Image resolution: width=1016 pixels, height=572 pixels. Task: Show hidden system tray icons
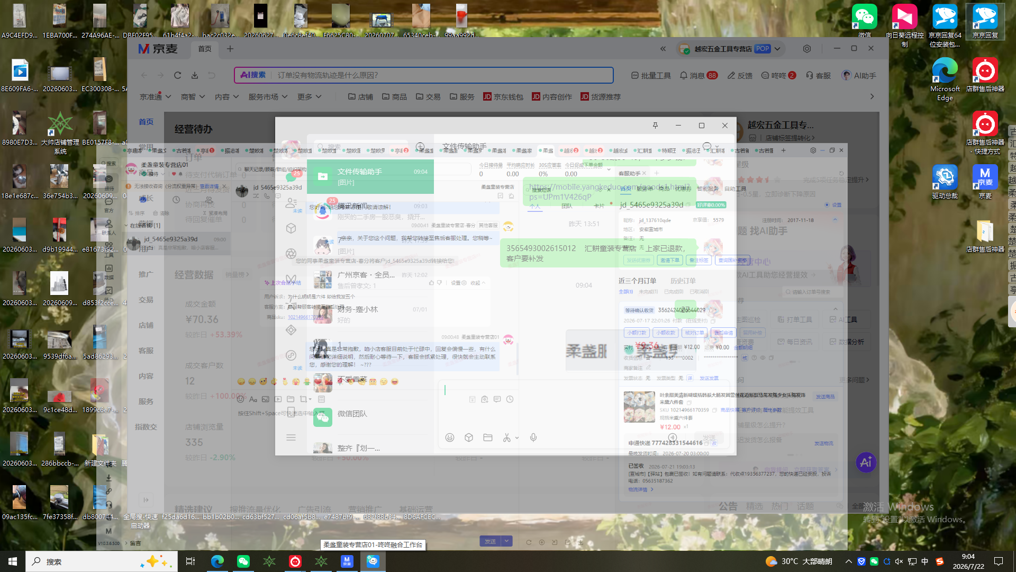point(849,561)
